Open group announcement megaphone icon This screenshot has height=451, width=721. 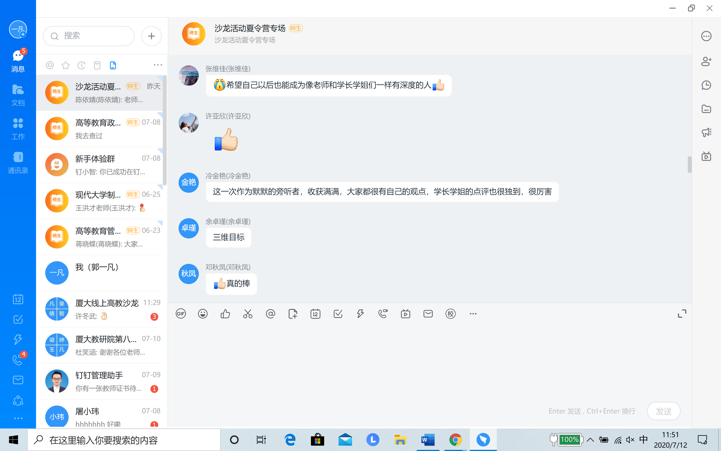(x=706, y=132)
